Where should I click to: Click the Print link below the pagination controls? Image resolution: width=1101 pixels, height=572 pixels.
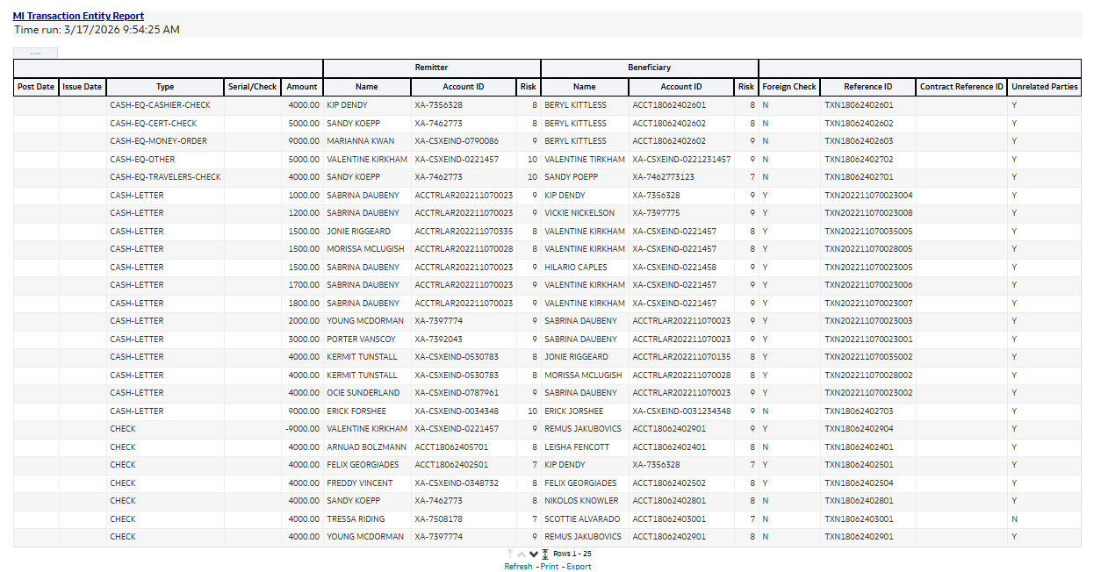(x=549, y=566)
